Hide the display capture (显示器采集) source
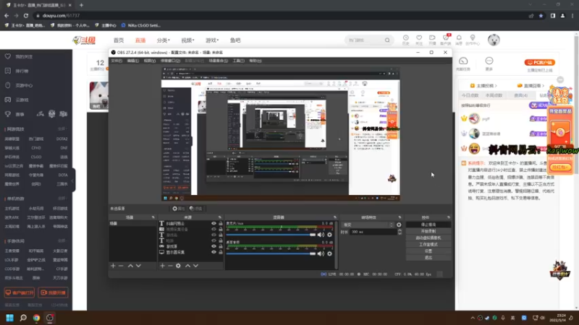 (x=214, y=252)
